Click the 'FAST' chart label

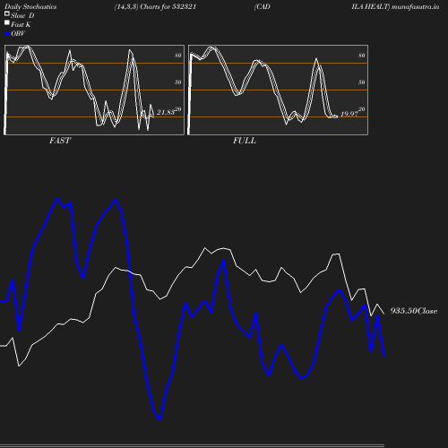[x=60, y=141]
